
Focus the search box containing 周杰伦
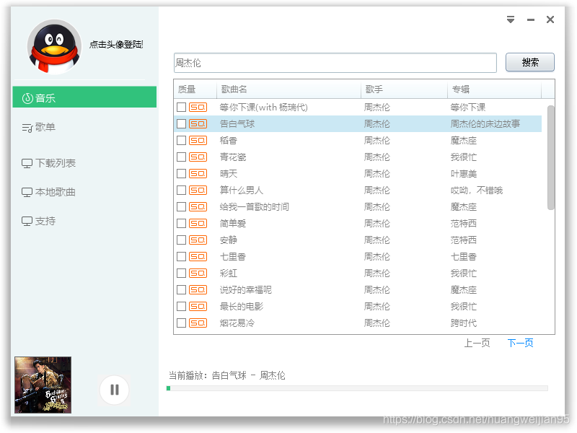[335, 63]
